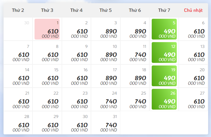Image resolution: width=211 pixels, height=137 pixels.
Task: Select Sunday the 6th fare
Action: coord(193,29)
